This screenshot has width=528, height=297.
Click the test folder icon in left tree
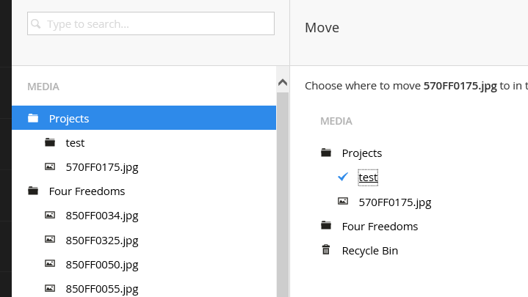coord(50,142)
